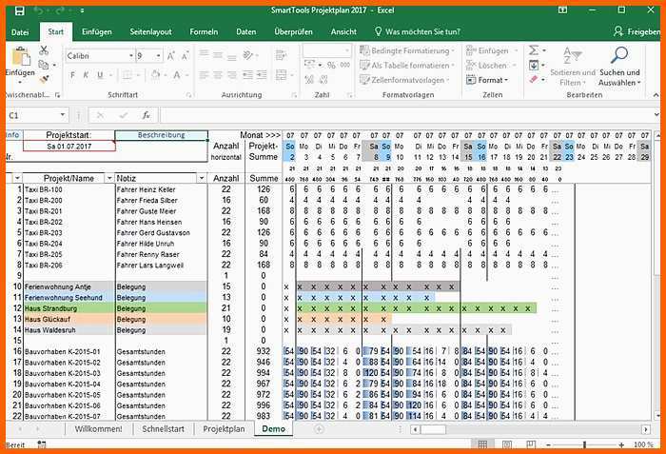
Task: Open the Schnellstart sheet tab
Action: click(x=163, y=429)
